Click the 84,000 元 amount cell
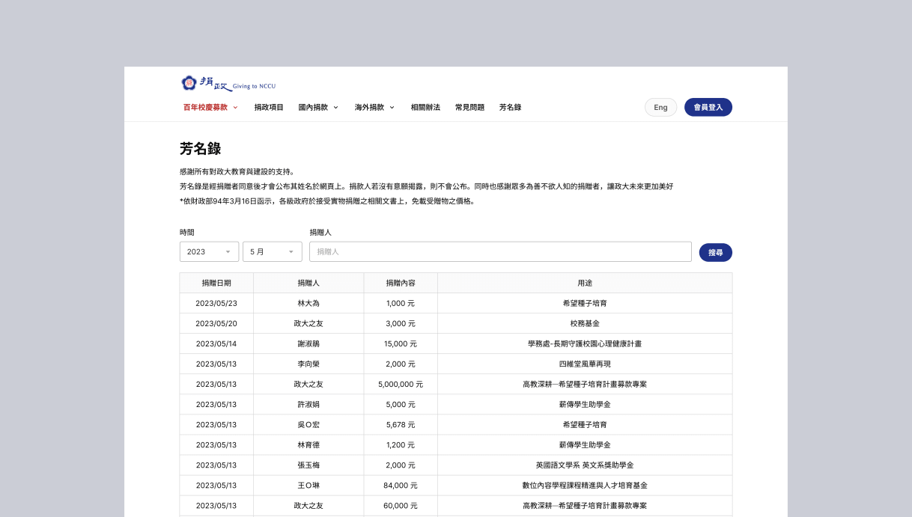The image size is (912, 517). pos(401,485)
